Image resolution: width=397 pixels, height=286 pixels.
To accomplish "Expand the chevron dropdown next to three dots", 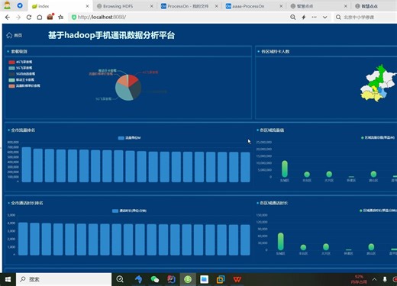I will [x=325, y=17].
